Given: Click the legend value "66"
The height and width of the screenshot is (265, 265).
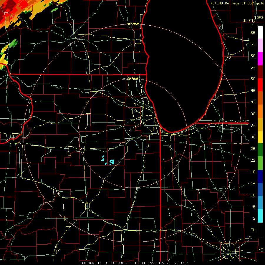Looking at the screenshot, I should point(253,32).
